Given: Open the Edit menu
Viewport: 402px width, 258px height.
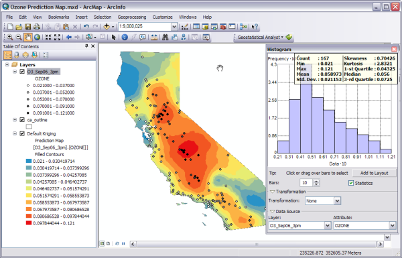Looking at the screenshot, I should click(23, 17).
